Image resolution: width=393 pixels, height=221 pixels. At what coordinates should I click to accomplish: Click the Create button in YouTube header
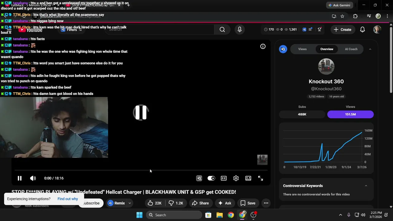pyautogui.click(x=343, y=29)
